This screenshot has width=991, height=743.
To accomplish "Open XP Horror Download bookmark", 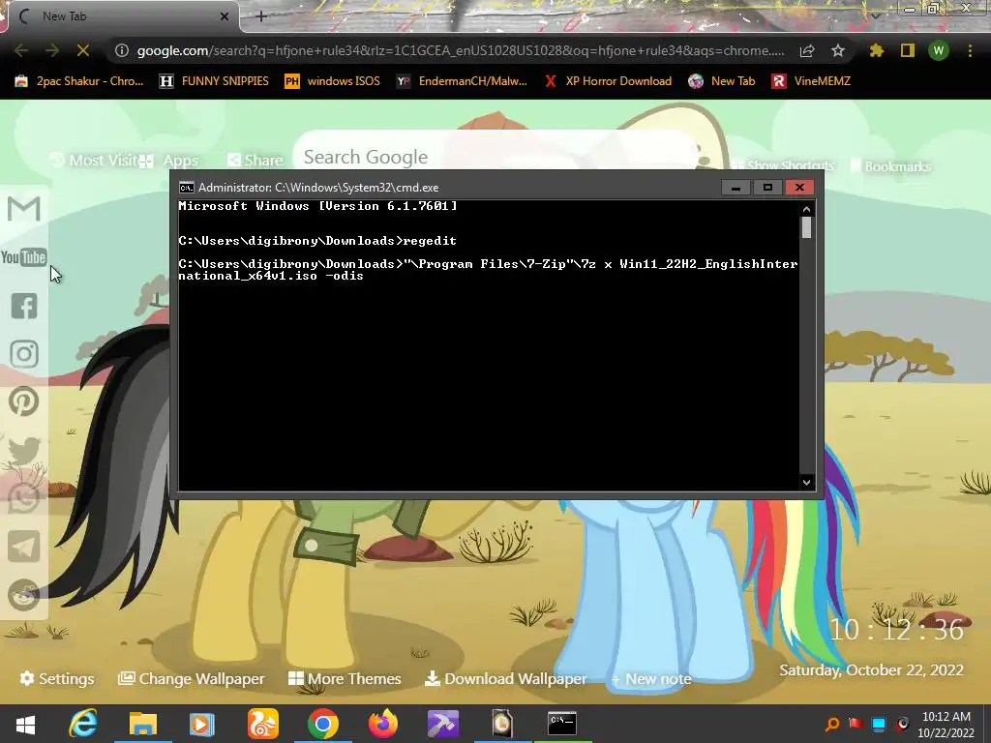I will tap(608, 81).
